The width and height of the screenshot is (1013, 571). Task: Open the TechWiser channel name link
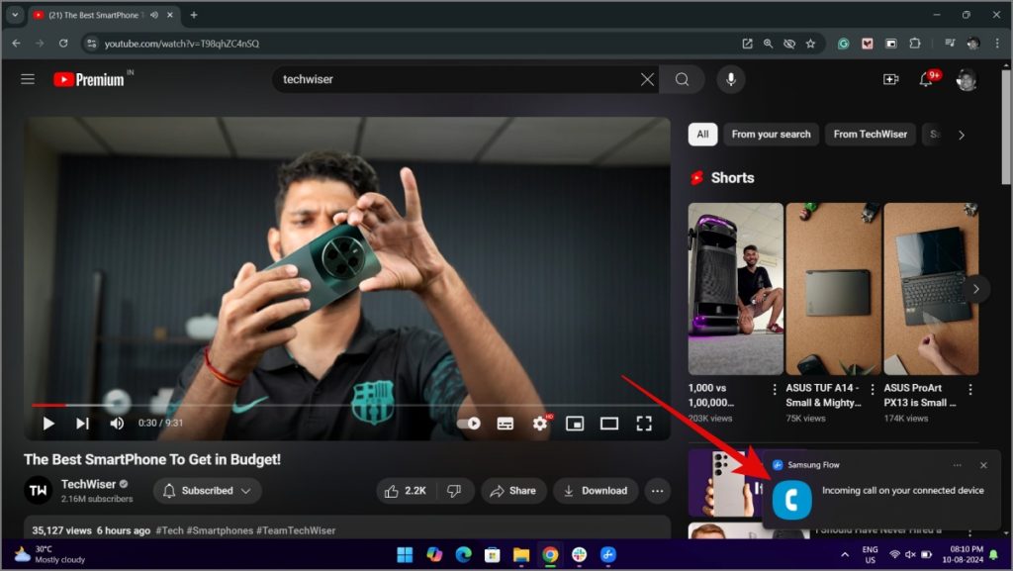pos(88,484)
